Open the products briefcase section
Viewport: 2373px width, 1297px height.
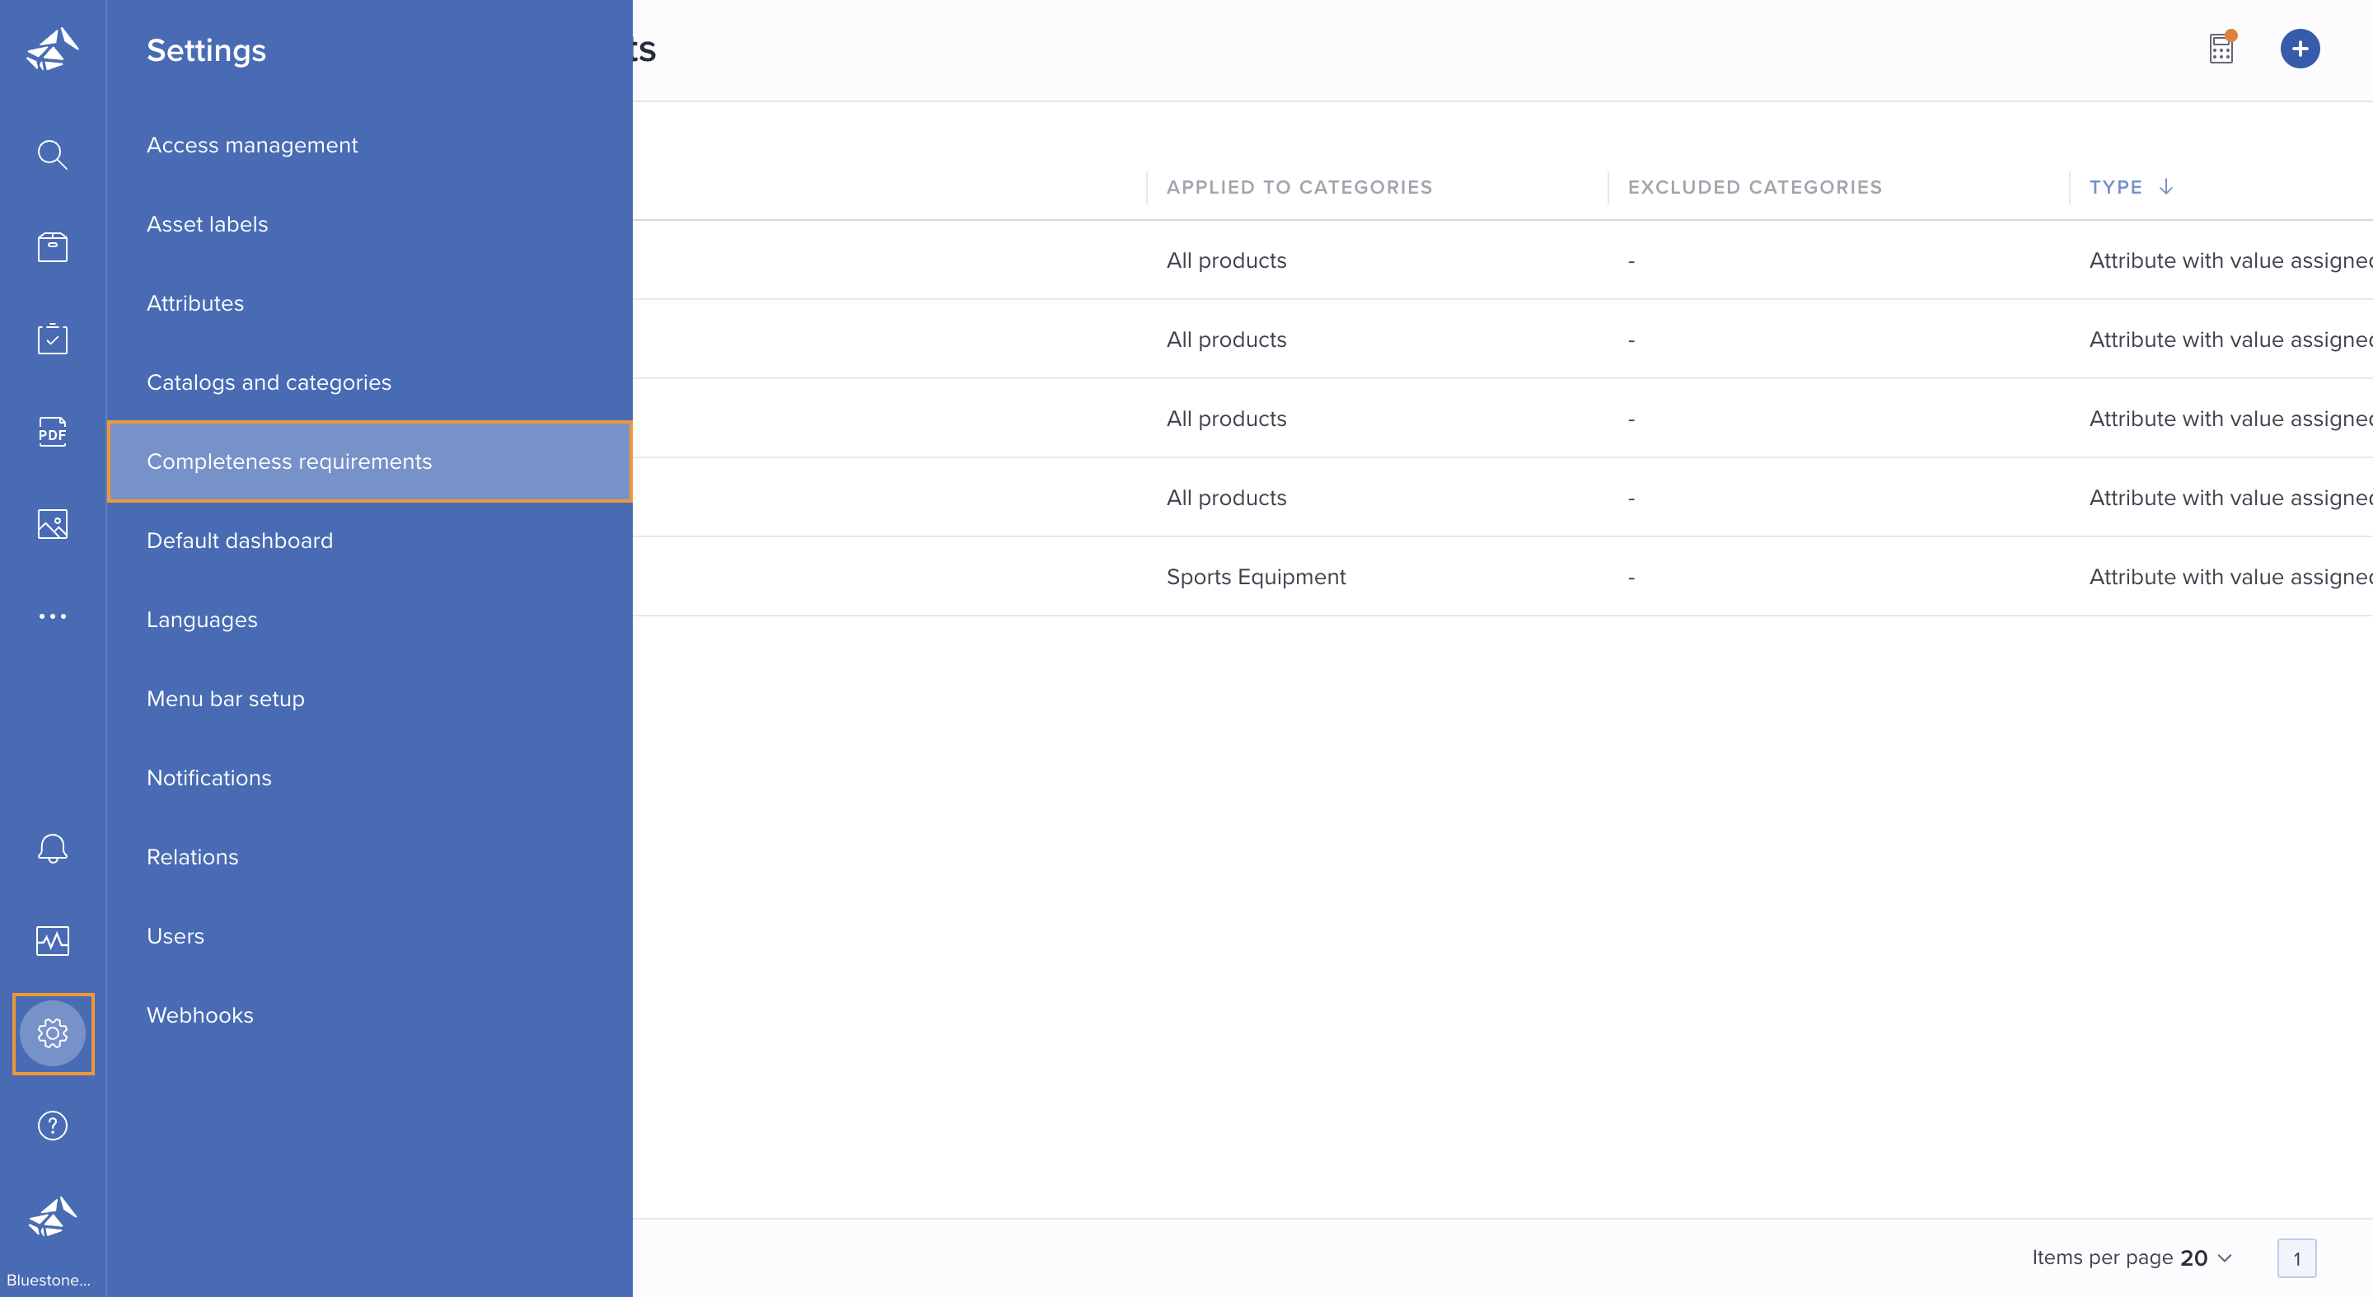[x=53, y=247]
